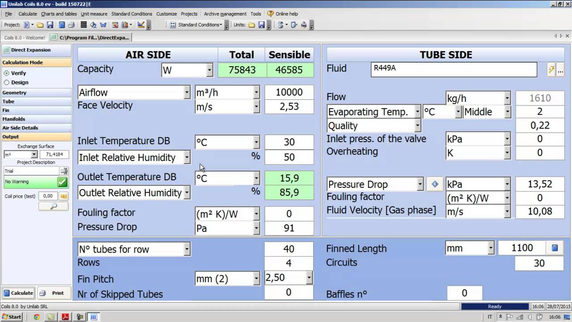Open the Archive management menu
The width and height of the screenshot is (572, 322).
pos(225,14)
